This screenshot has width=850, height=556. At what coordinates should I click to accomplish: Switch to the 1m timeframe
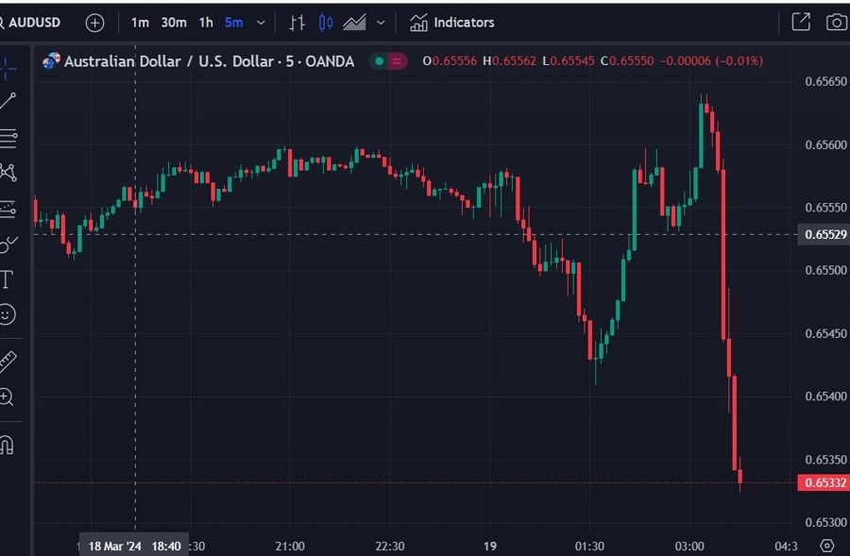[x=140, y=22]
